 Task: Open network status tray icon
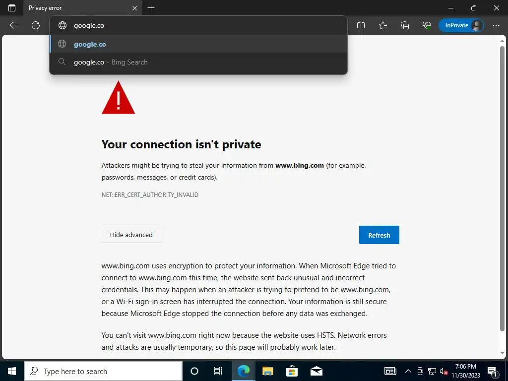coord(432,371)
